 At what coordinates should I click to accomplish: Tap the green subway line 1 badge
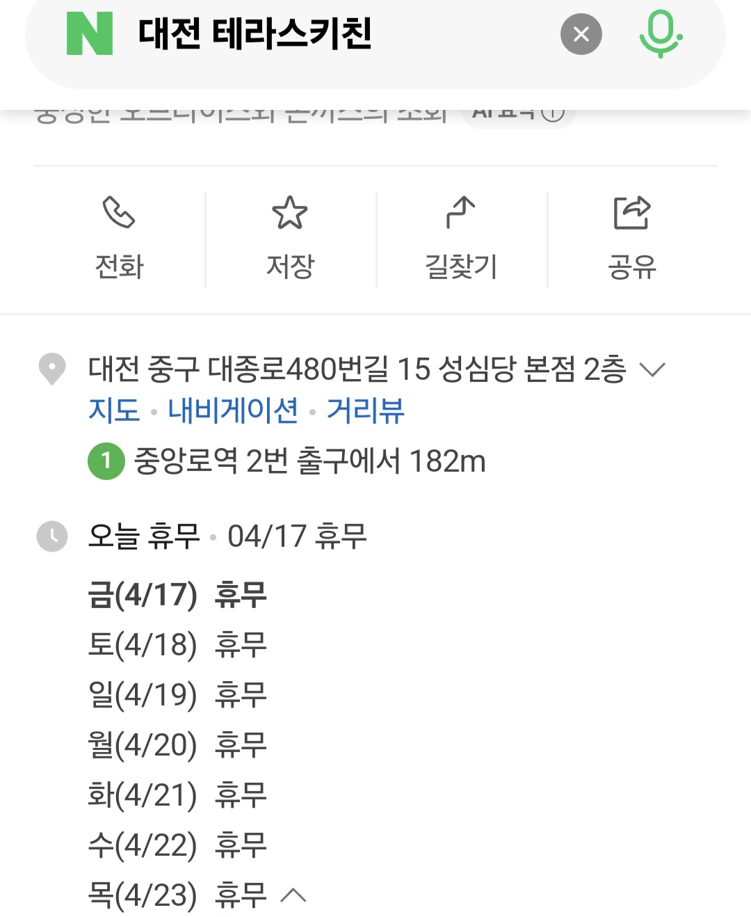106,461
